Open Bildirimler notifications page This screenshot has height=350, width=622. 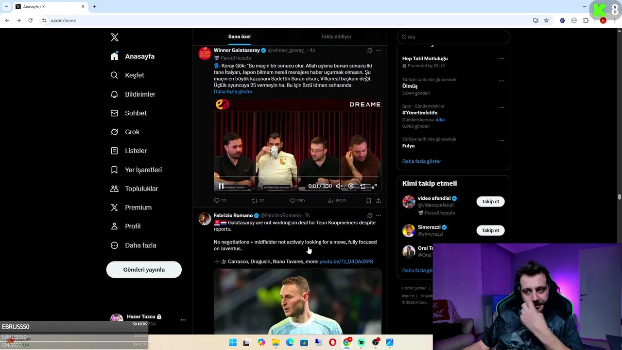pyautogui.click(x=133, y=94)
